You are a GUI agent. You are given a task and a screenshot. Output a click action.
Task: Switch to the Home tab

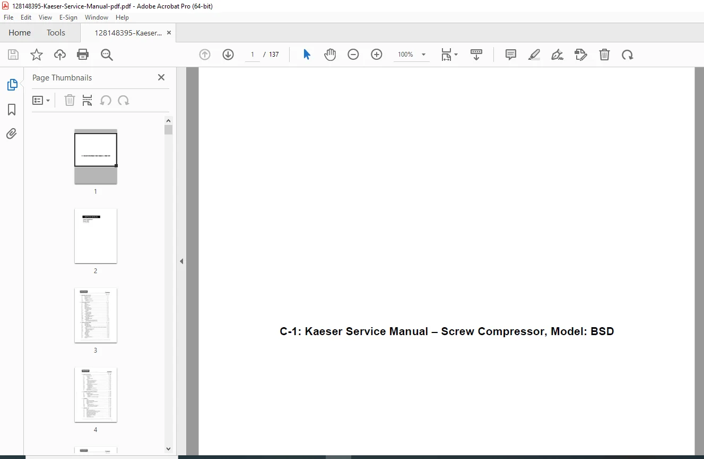[x=20, y=33]
